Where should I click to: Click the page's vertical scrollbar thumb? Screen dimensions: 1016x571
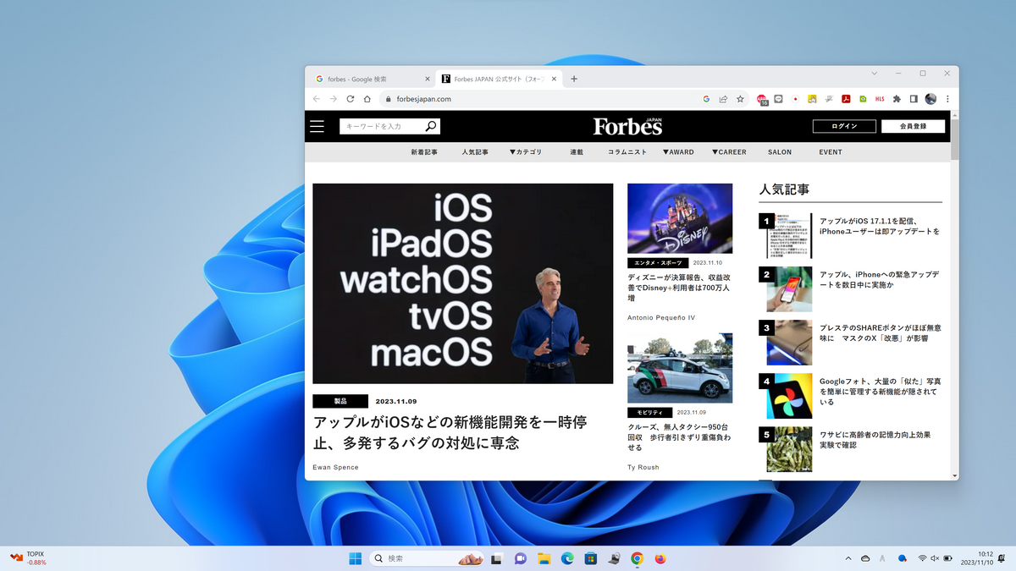(x=955, y=140)
